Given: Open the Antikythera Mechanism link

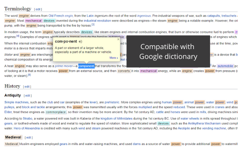Looking at the screenshot, I should [x=204, y=123].
